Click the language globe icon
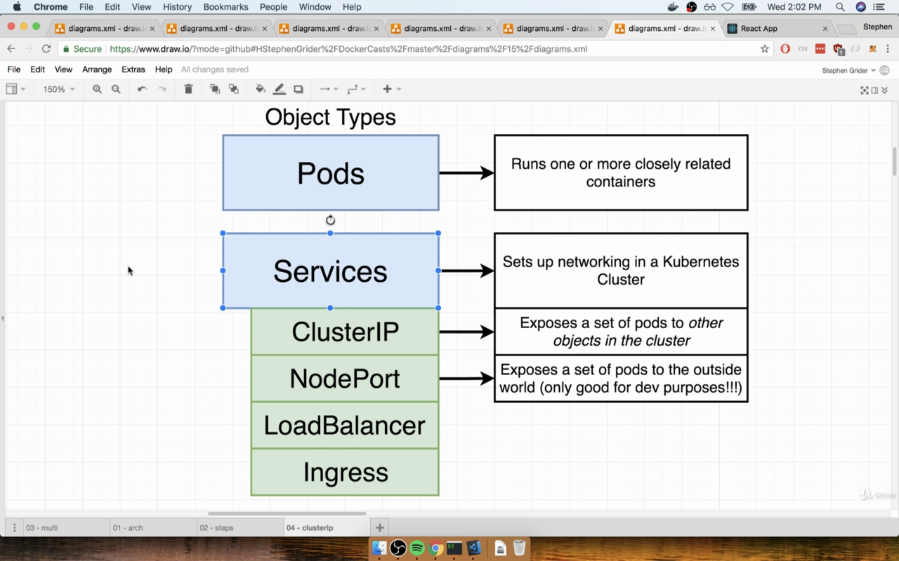The width and height of the screenshot is (899, 561). pos(884,70)
